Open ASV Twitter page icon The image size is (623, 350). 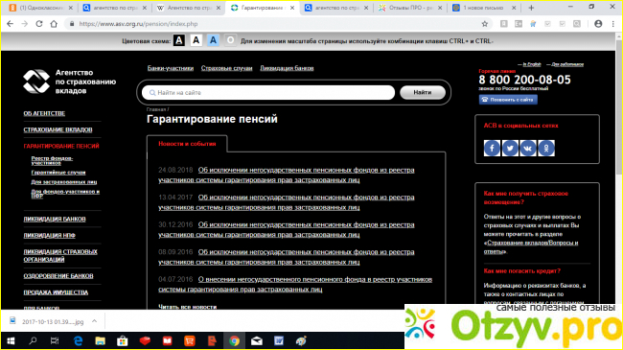coord(510,148)
